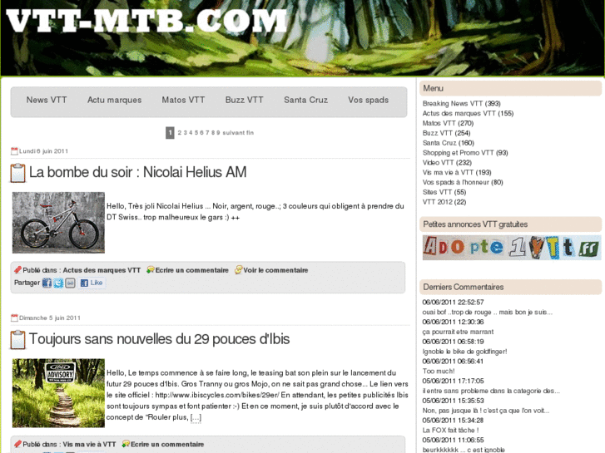
Task: Click the VTT-MTB.COM site logo
Action: 146,20
